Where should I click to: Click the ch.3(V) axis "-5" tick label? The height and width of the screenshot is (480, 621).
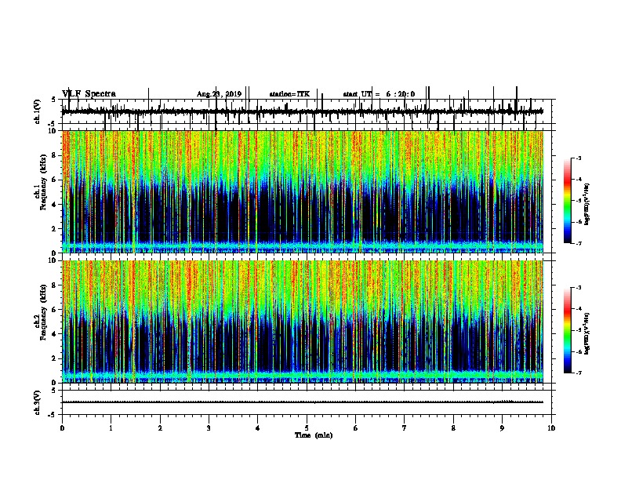point(53,415)
